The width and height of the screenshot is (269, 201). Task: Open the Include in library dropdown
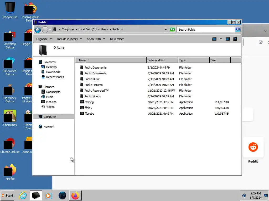(69, 39)
